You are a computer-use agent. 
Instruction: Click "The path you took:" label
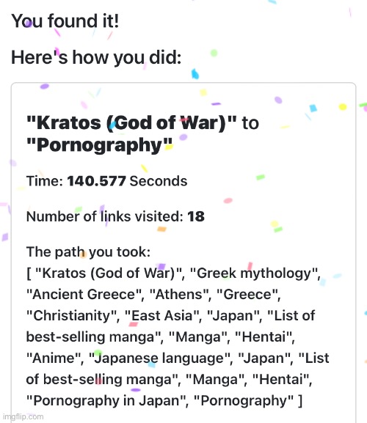tap(88, 252)
